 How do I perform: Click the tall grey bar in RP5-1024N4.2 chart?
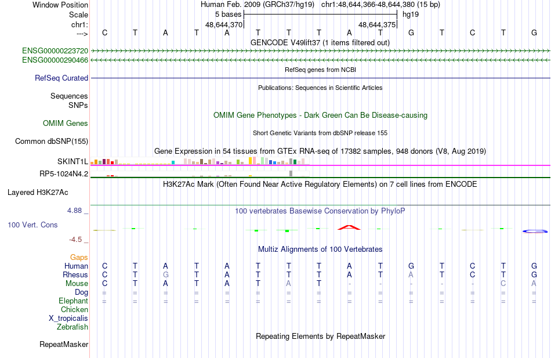click(291, 173)
